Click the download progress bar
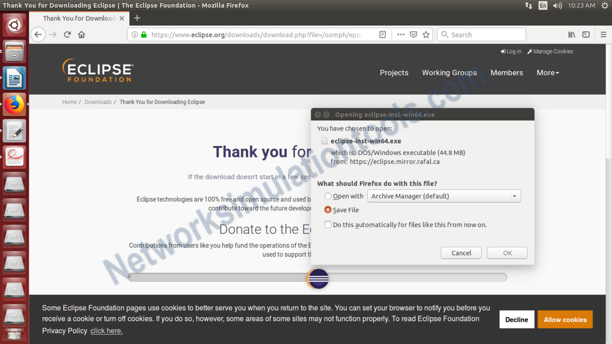This screenshot has height=344, width=612. [x=318, y=278]
